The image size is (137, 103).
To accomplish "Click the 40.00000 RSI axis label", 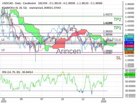I will pyautogui.click(x=130, y=86).
